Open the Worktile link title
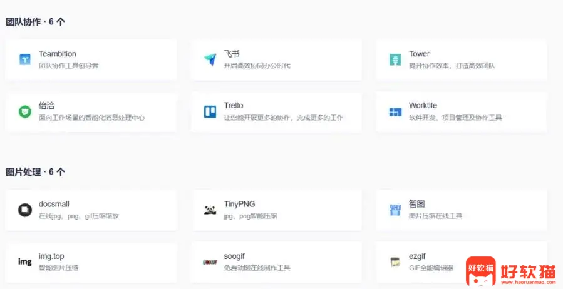The width and height of the screenshot is (563, 289). (423, 106)
